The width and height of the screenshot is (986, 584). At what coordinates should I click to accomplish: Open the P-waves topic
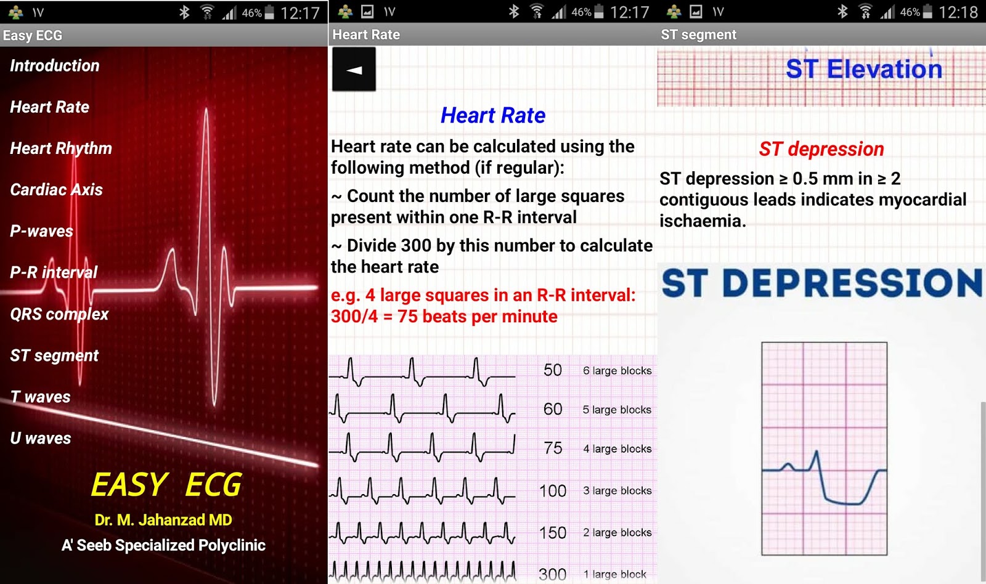coord(41,232)
